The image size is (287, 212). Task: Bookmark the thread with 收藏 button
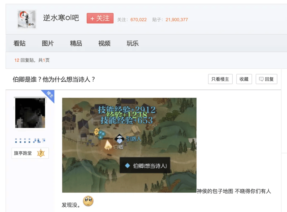[244, 79]
